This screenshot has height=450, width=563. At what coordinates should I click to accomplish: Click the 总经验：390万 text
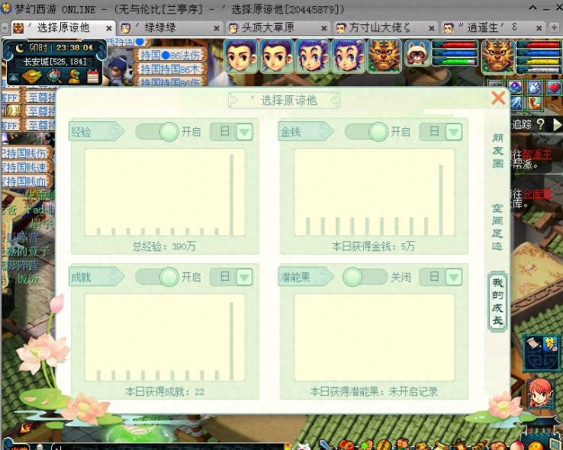pos(164,246)
